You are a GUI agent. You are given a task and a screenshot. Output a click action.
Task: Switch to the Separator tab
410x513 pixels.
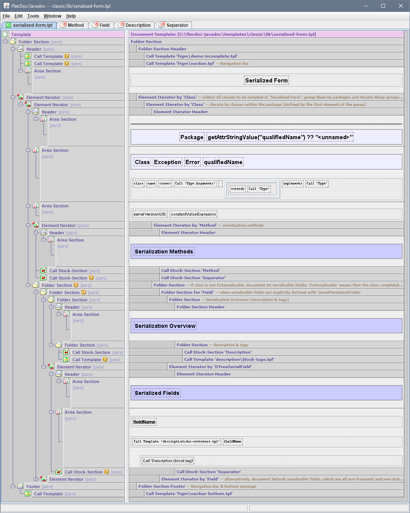(174, 25)
